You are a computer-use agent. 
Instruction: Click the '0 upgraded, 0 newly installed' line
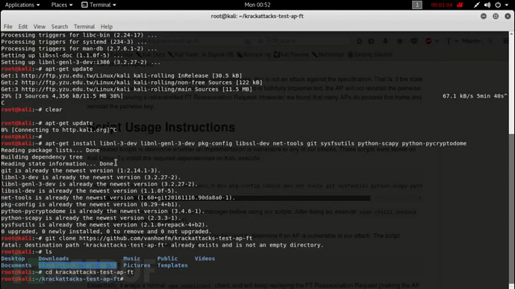[x=106, y=232]
